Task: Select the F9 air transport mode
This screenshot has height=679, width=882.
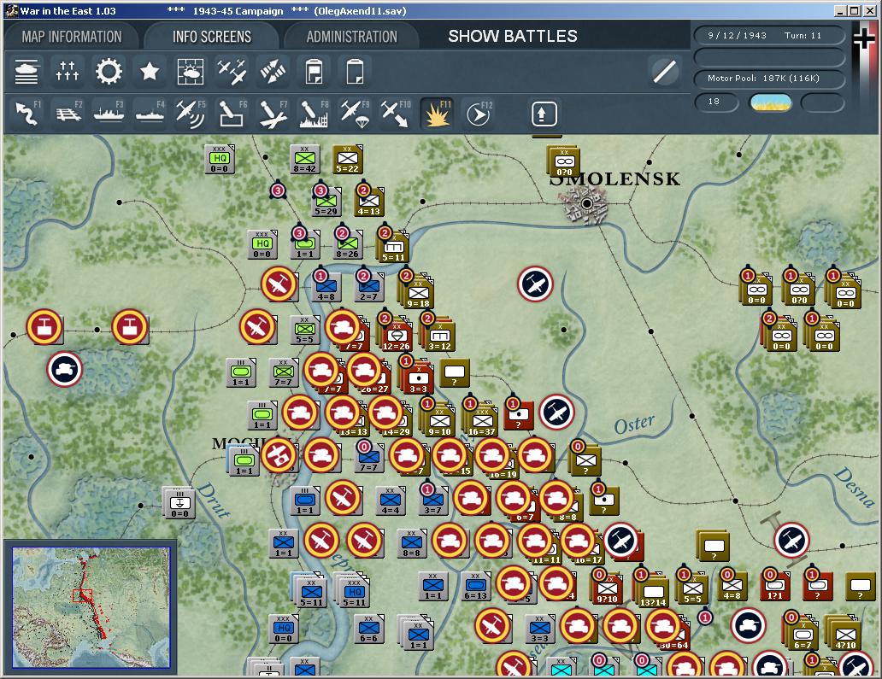Action: (x=355, y=113)
